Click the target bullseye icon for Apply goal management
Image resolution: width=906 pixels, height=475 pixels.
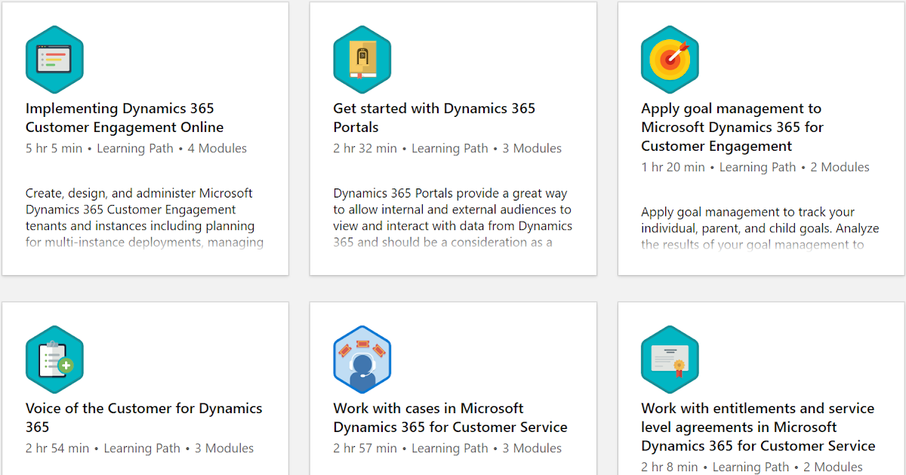click(670, 60)
